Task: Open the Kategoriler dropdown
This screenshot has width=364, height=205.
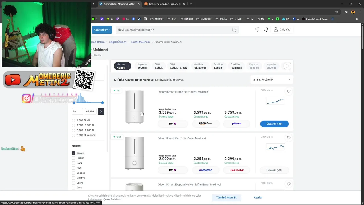Action: tap(102, 30)
